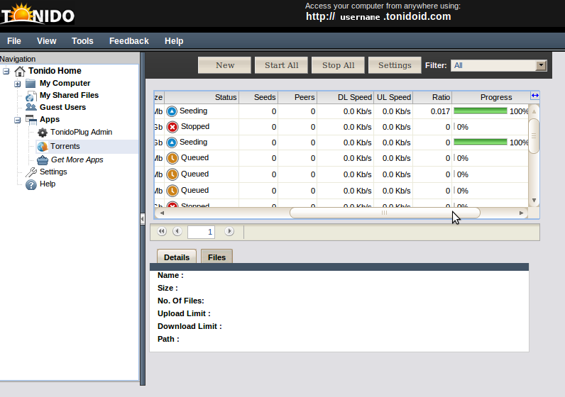Click the page number input field
Screen dimensions: 565x397
(x=201, y=232)
